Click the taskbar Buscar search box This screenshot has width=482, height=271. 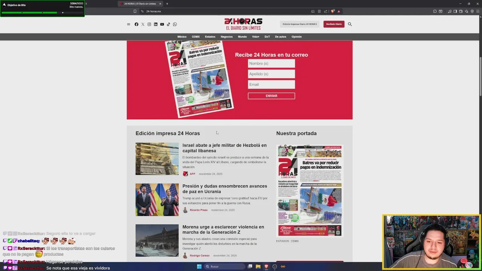[x=225, y=266]
